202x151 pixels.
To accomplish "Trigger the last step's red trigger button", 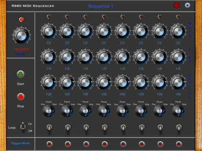I will [178, 144].
